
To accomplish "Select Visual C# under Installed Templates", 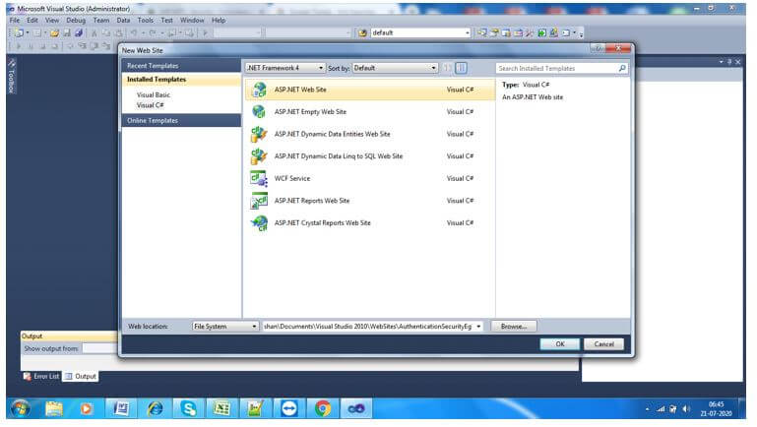I will point(151,105).
